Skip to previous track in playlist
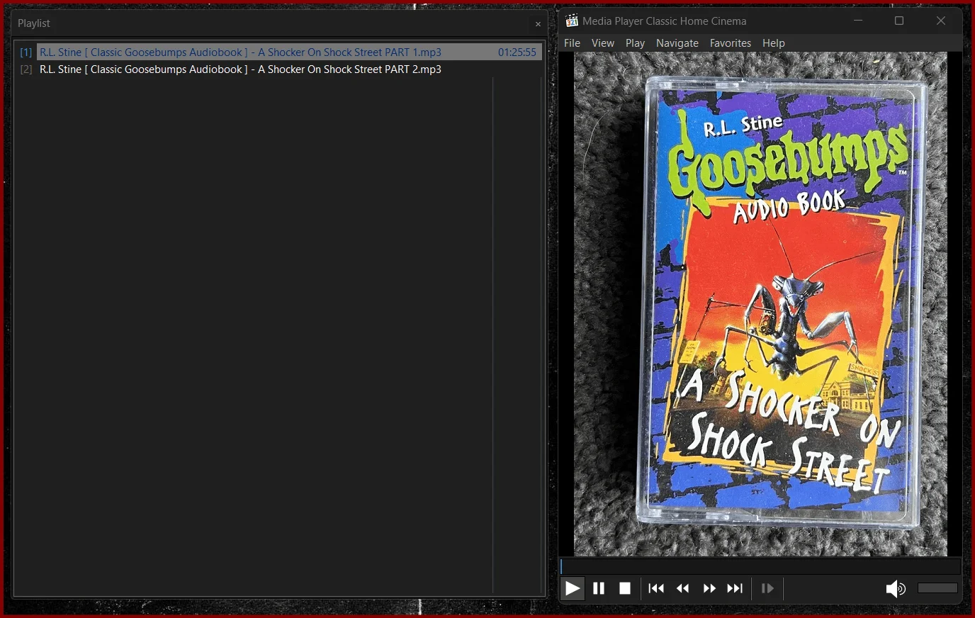This screenshot has width=975, height=618. click(656, 588)
